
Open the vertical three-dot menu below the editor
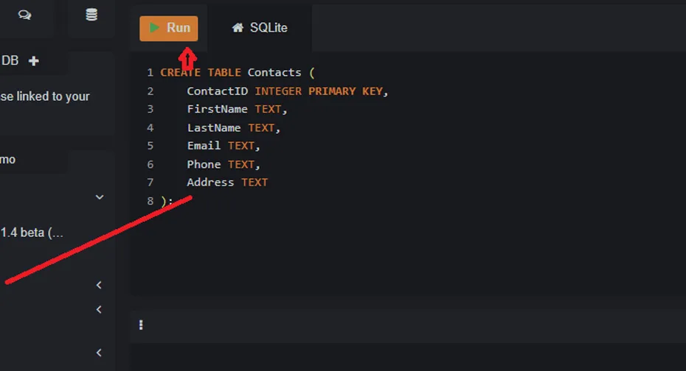tap(141, 325)
